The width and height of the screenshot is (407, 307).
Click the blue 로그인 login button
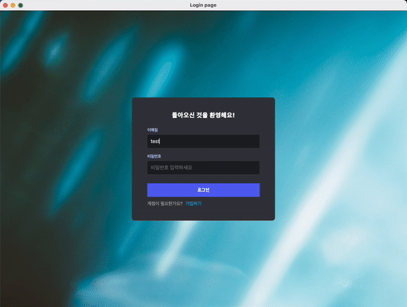203,190
